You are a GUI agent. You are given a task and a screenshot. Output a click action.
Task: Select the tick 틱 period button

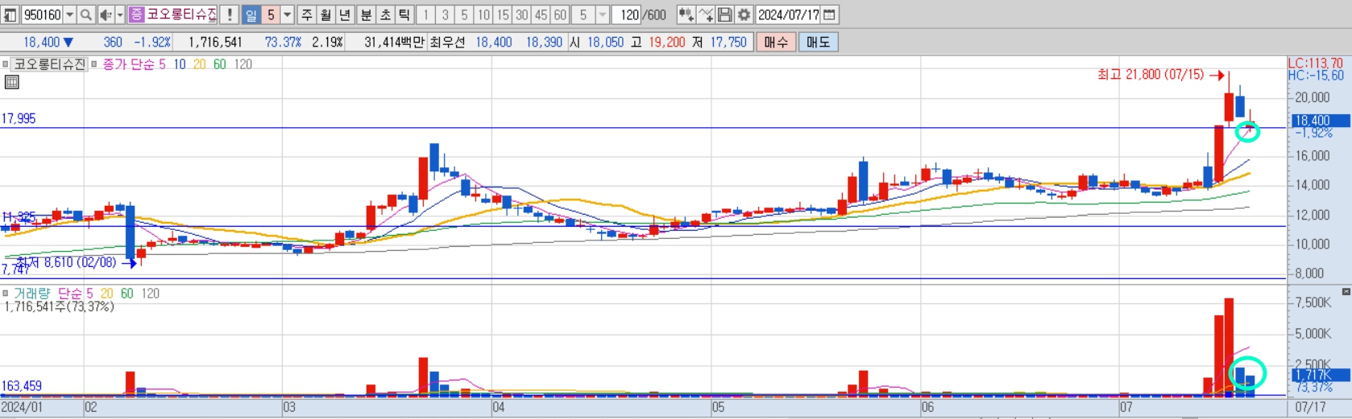(404, 14)
